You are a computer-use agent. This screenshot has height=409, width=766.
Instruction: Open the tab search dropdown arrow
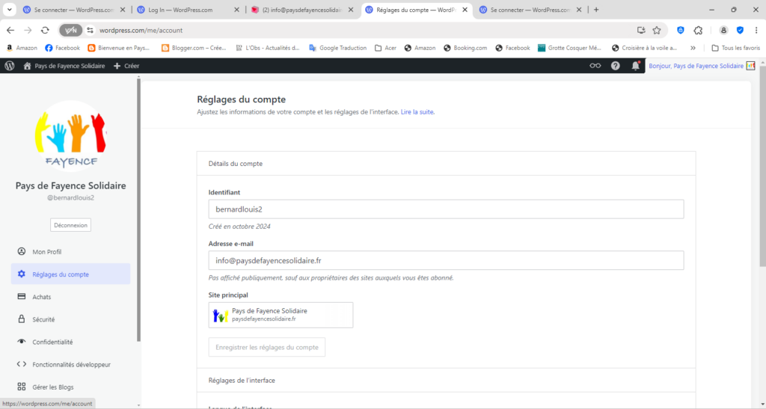click(10, 10)
